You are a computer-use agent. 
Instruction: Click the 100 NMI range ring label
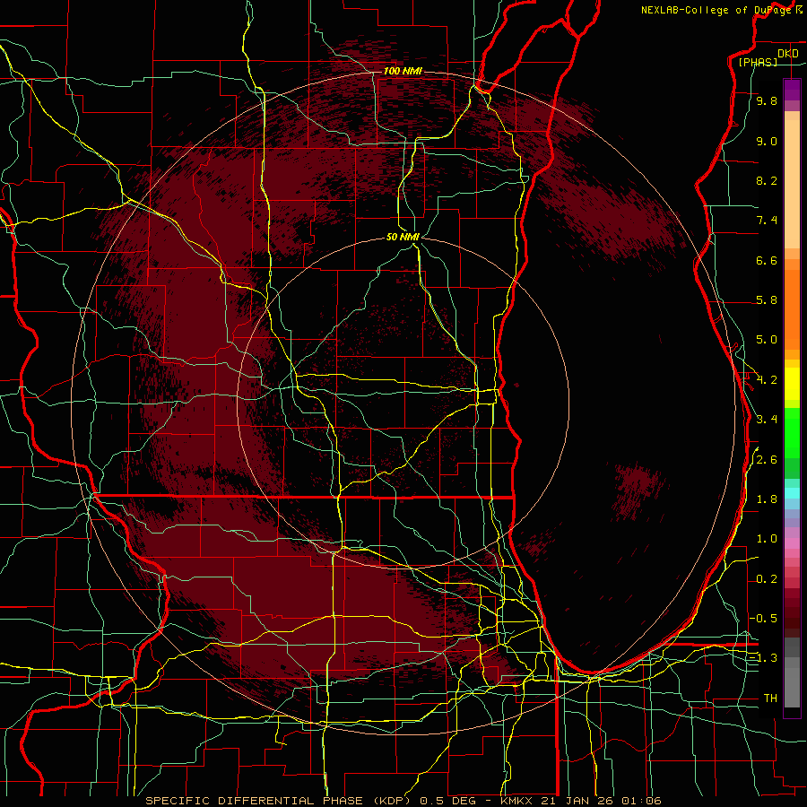(403, 71)
